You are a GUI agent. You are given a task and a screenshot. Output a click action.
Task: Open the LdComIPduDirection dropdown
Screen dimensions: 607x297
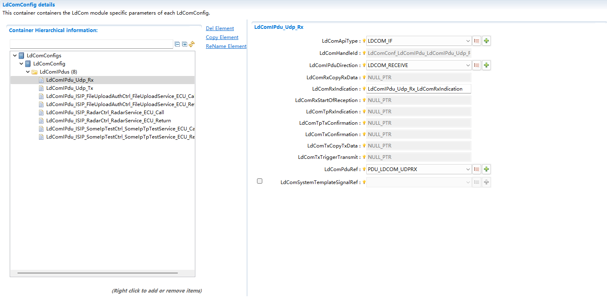[468, 65]
